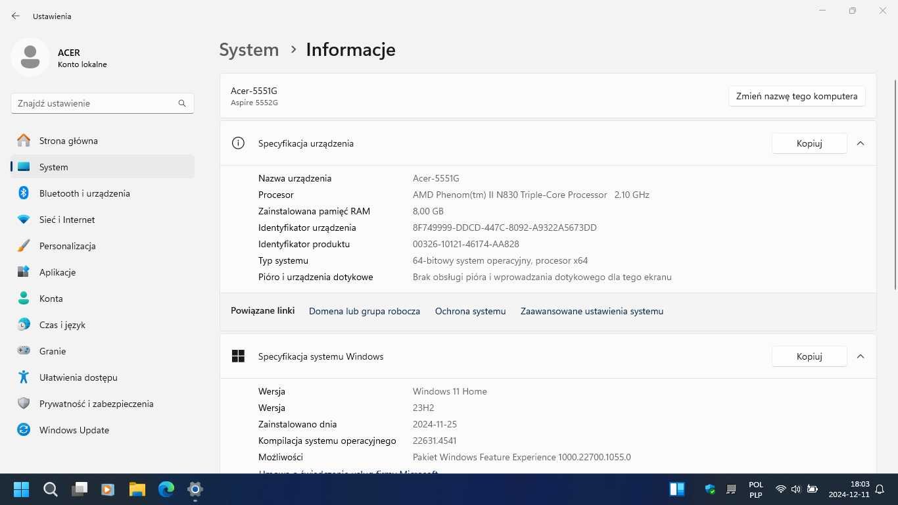Open Zaawansowane ustawienia systemu link

click(x=592, y=311)
